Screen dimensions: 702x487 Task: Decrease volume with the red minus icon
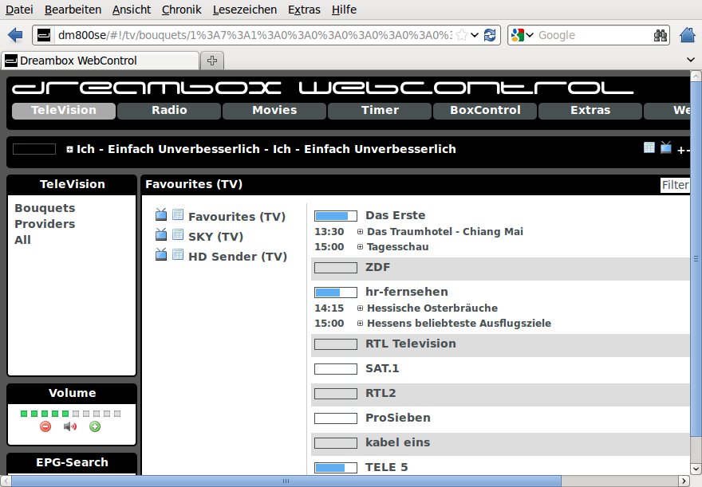coord(45,426)
